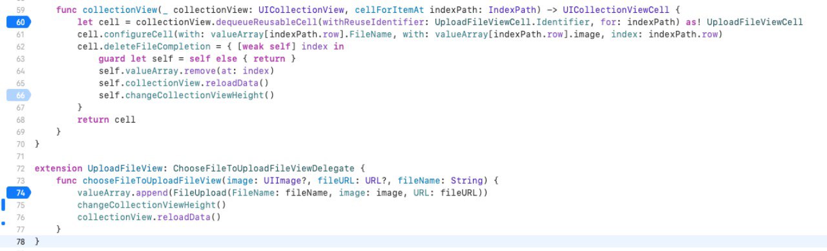Click 'return cell' on line 68
This screenshot has height=251, width=827.
(107, 120)
